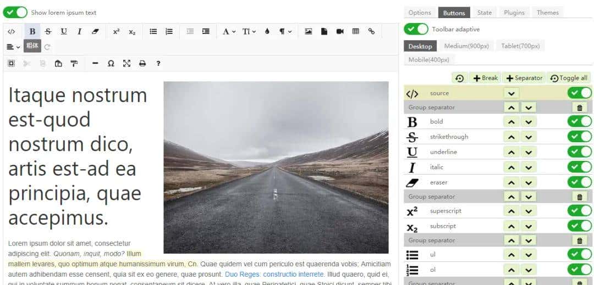Turn off the Show lorem ipsum text toggle
The image size is (594, 285).
[x=15, y=12]
